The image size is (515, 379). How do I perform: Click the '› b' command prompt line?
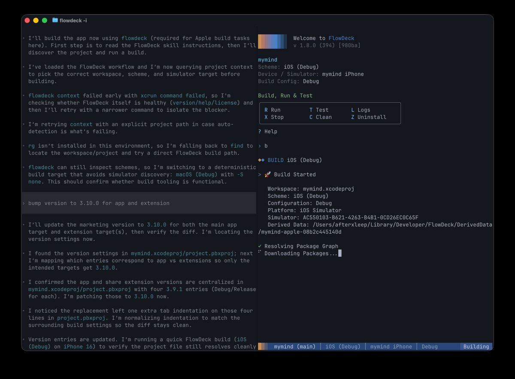point(263,146)
